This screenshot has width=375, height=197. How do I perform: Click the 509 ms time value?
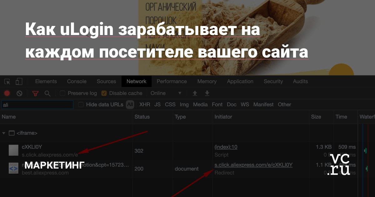[x=347, y=147]
